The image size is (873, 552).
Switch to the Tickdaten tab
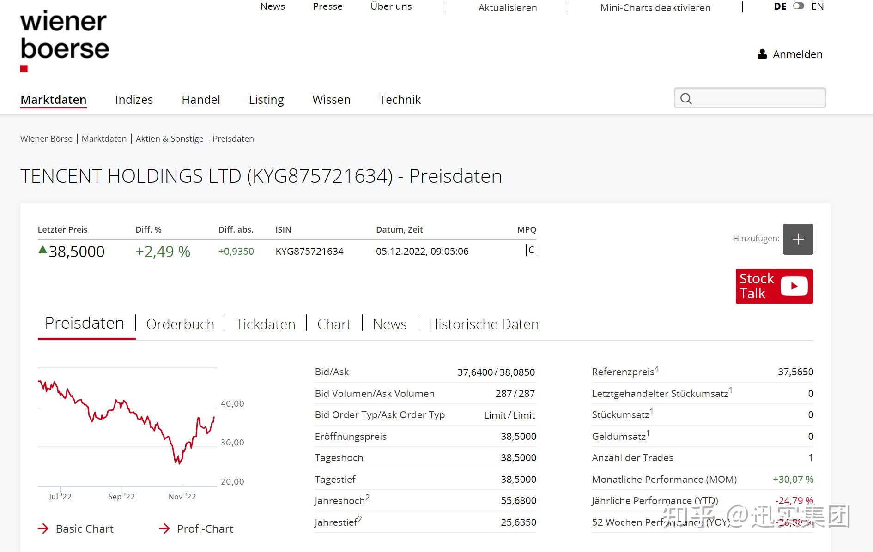(266, 324)
